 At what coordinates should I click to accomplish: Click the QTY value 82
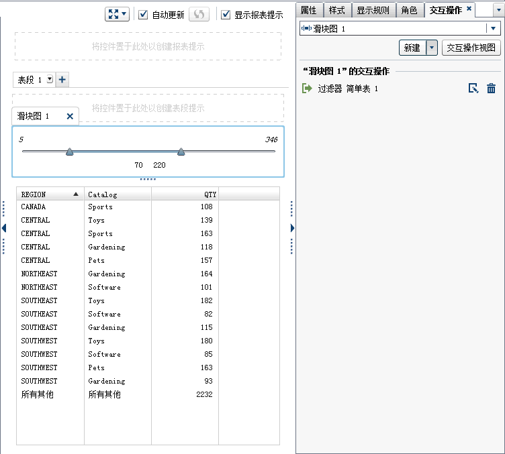pyautogui.click(x=208, y=314)
